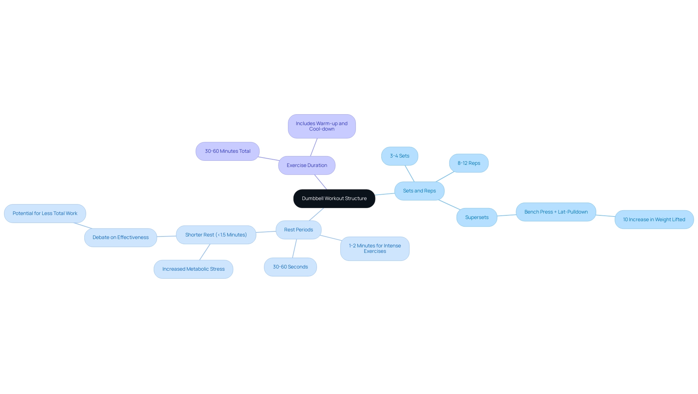
Task: Click the Dumbbell Workout Structure central node
Action: click(334, 198)
